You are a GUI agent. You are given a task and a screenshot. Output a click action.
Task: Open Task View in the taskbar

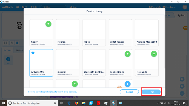[61, 103]
